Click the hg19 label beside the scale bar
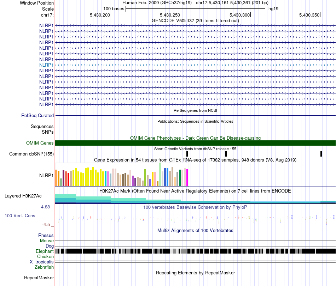The width and height of the screenshot is (336, 286). point(273,9)
